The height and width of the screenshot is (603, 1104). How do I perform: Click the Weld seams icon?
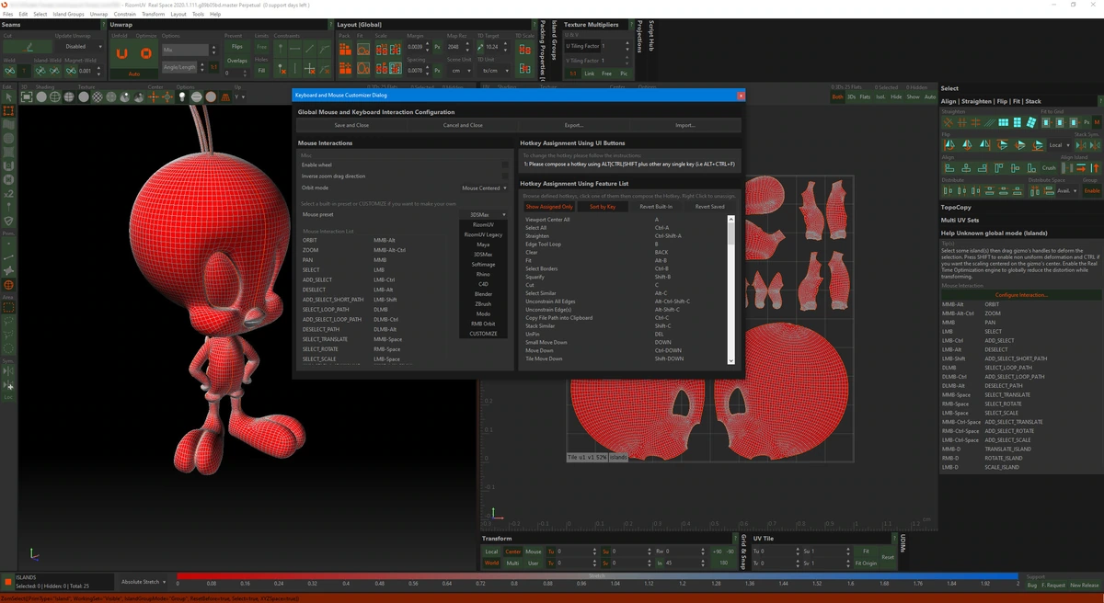[x=9, y=71]
